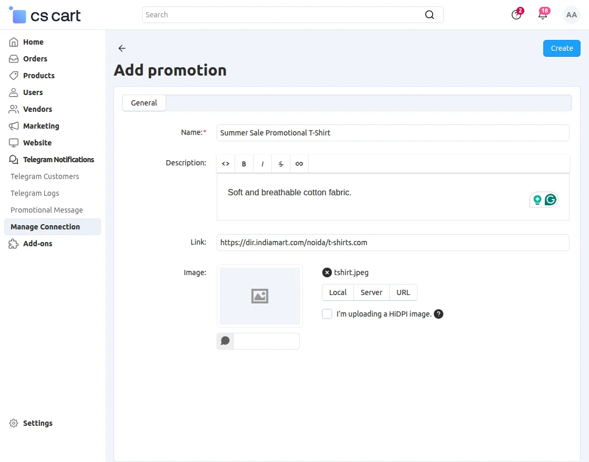This screenshot has height=462, width=589.
Task: Open the help badge icon with 2
Action: (516, 15)
